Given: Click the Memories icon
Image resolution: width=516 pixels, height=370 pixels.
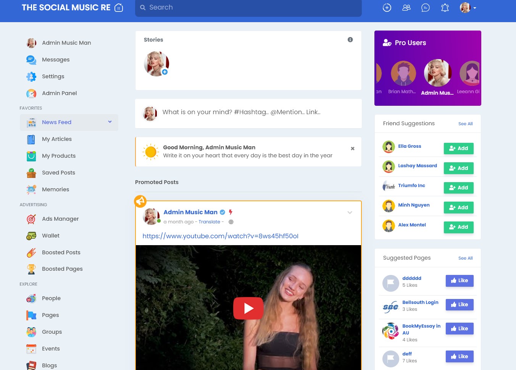Looking at the screenshot, I should tap(31, 190).
